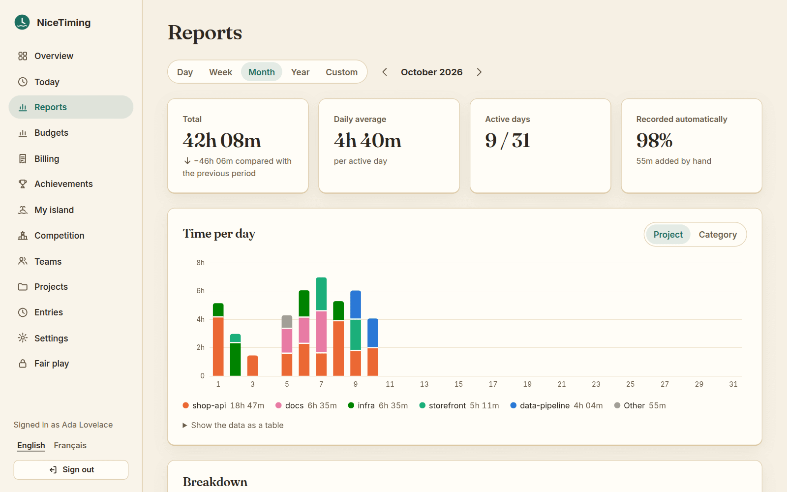Click the Achievements trophy icon
Screen dimensions: 787x492
coord(23,184)
